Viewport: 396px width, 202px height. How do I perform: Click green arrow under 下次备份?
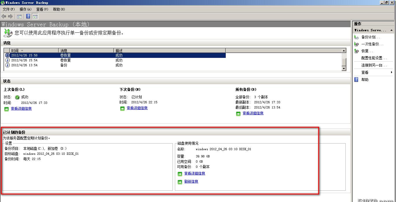point(122,108)
